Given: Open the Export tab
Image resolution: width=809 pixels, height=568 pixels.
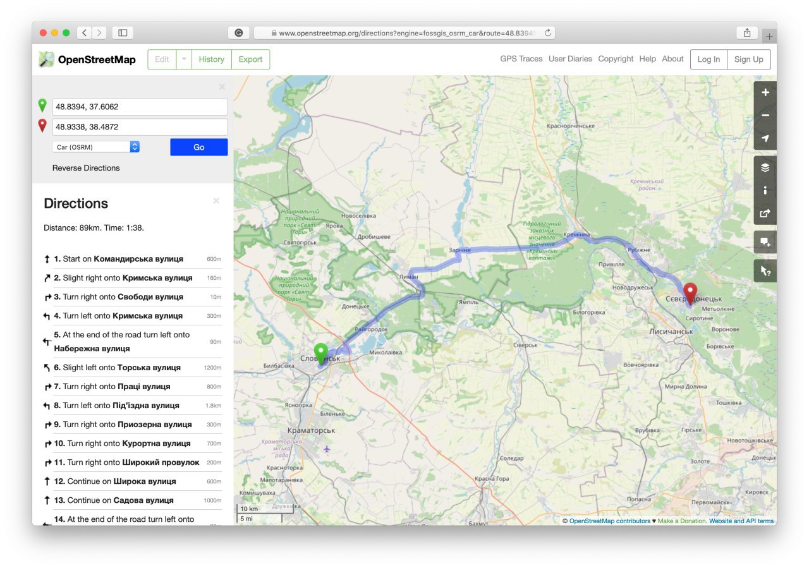Looking at the screenshot, I should [250, 59].
